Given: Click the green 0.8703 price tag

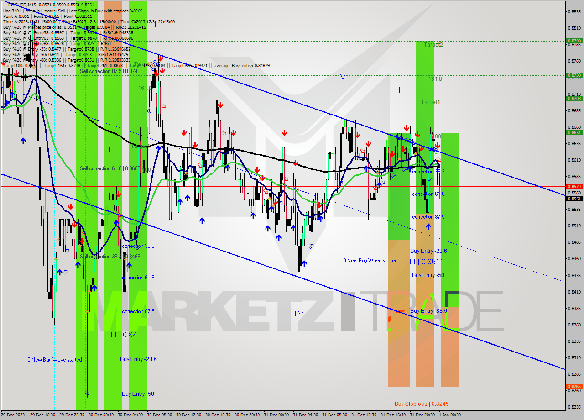Looking at the screenshot, I should click(x=574, y=98).
